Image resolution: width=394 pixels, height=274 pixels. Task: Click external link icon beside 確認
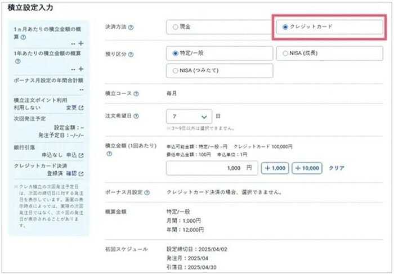81,173
